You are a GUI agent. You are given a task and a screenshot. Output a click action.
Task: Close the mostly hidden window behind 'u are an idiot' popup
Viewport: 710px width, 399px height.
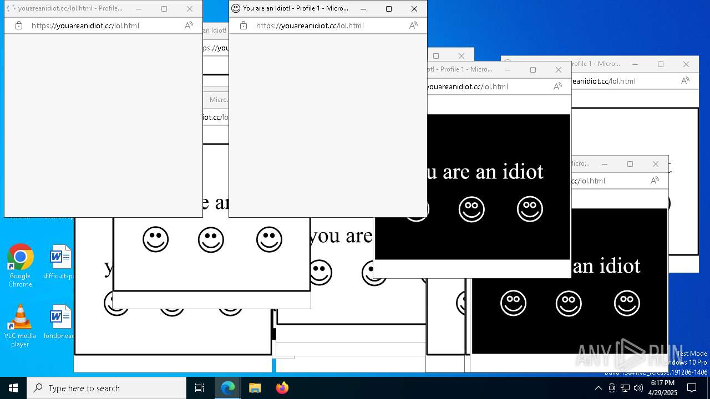461,56
